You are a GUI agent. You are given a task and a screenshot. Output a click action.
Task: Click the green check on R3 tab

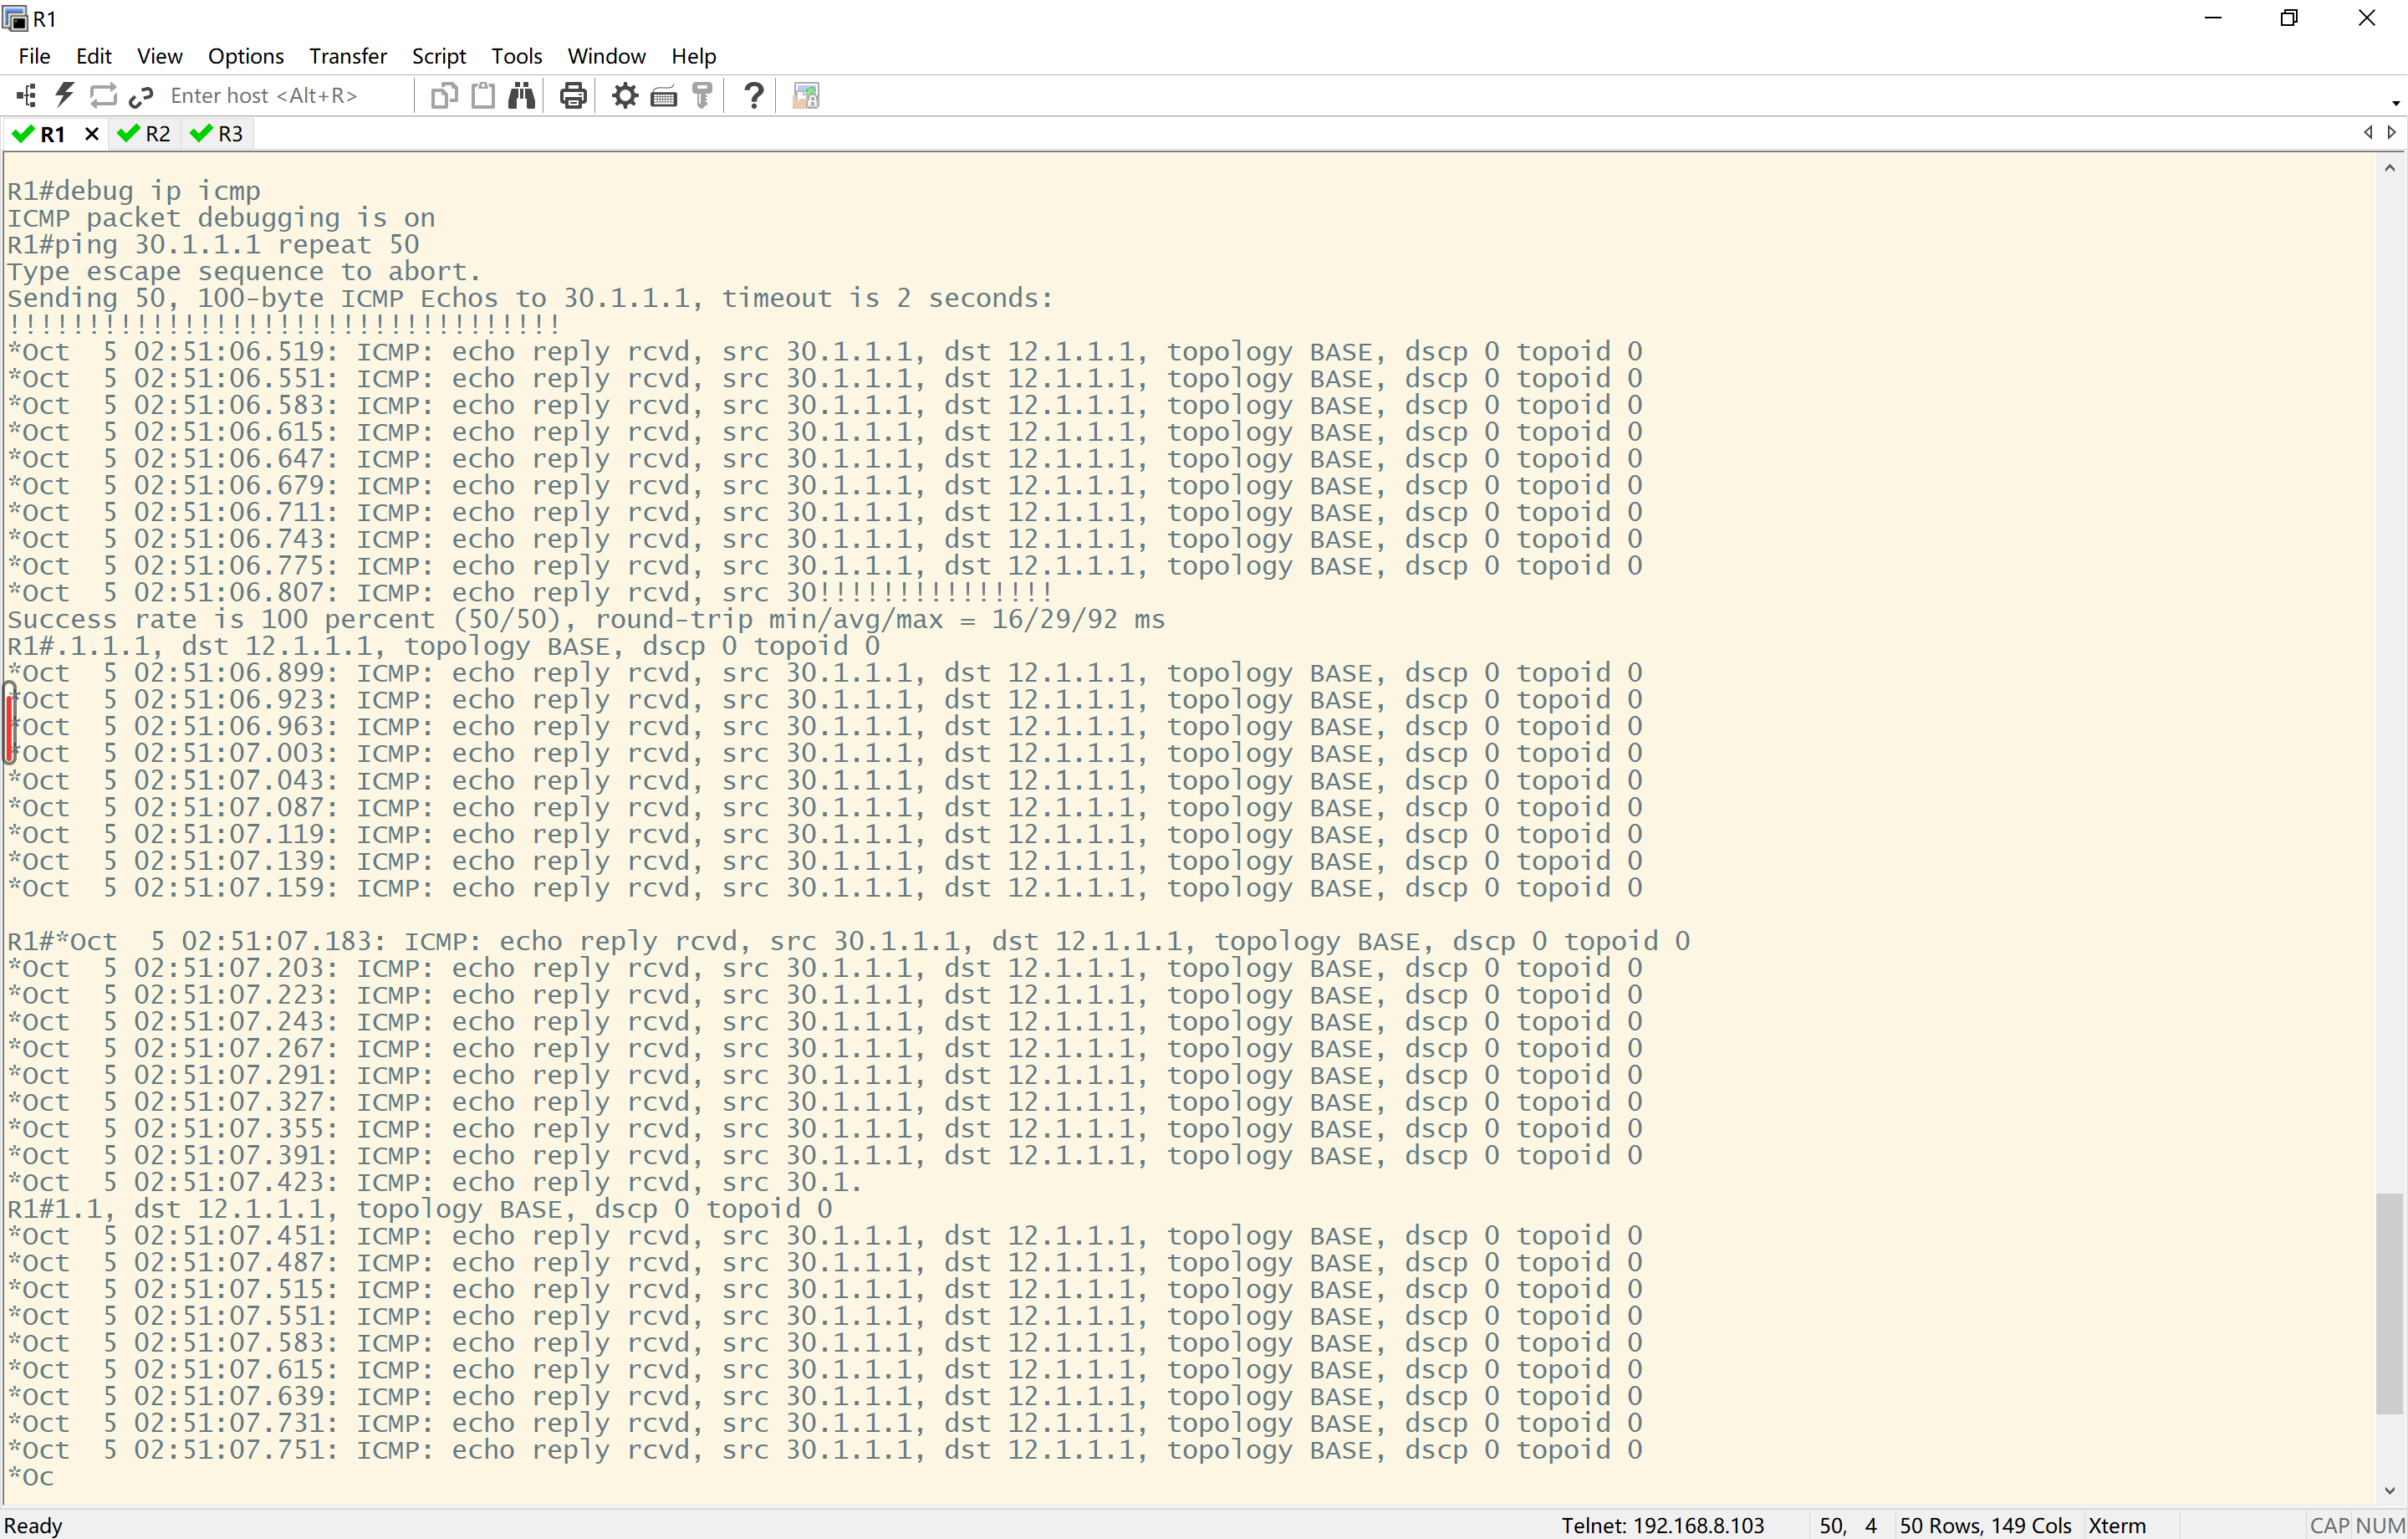pos(201,133)
